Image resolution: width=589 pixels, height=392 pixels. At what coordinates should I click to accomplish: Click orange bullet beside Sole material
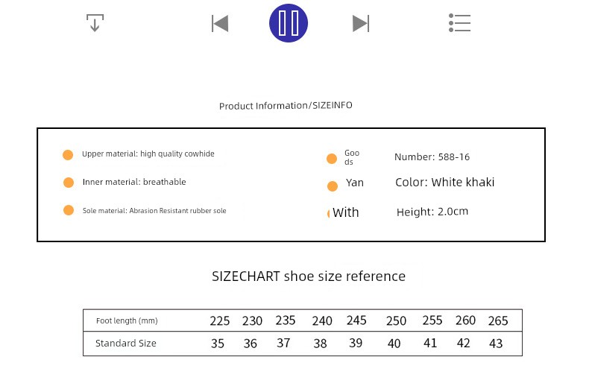coord(69,210)
